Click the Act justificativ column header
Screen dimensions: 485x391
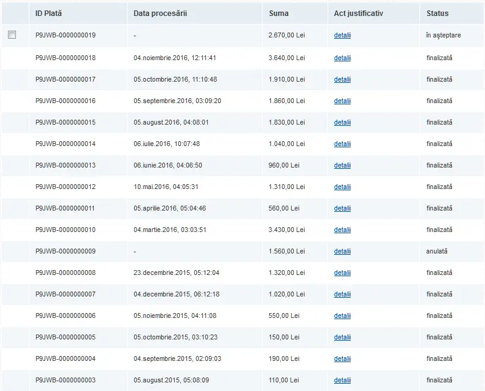tap(359, 14)
